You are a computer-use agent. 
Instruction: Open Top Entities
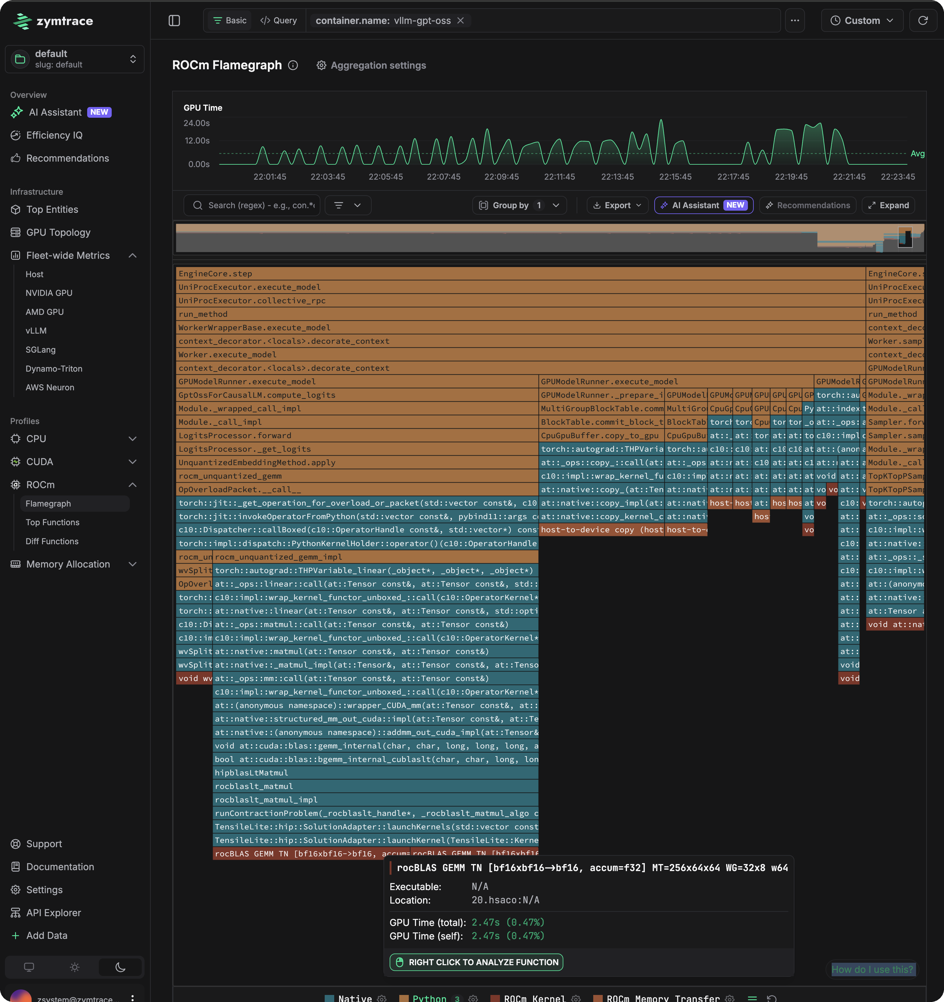pyautogui.click(x=44, y=210)
